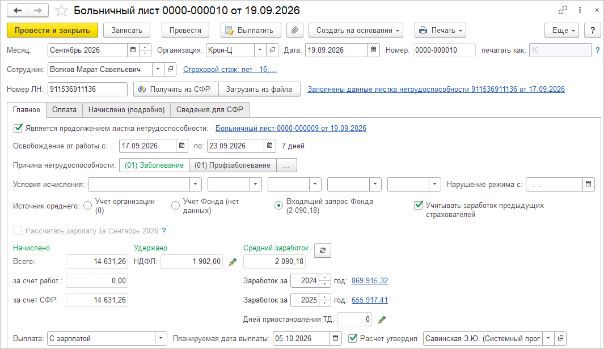The height and width of the screenshot is (349, 604).
Task: Toggle the 'Расчет утвердил' checkbox
Action: coord(352,338)
